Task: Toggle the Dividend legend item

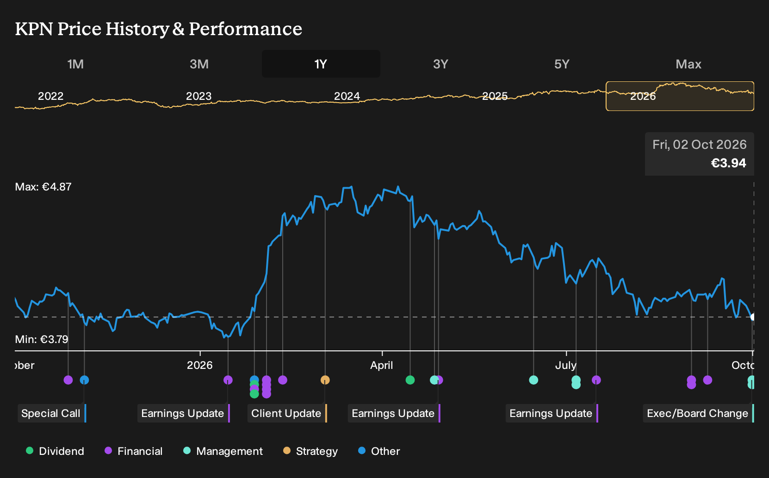Action: tap(55, 451)
